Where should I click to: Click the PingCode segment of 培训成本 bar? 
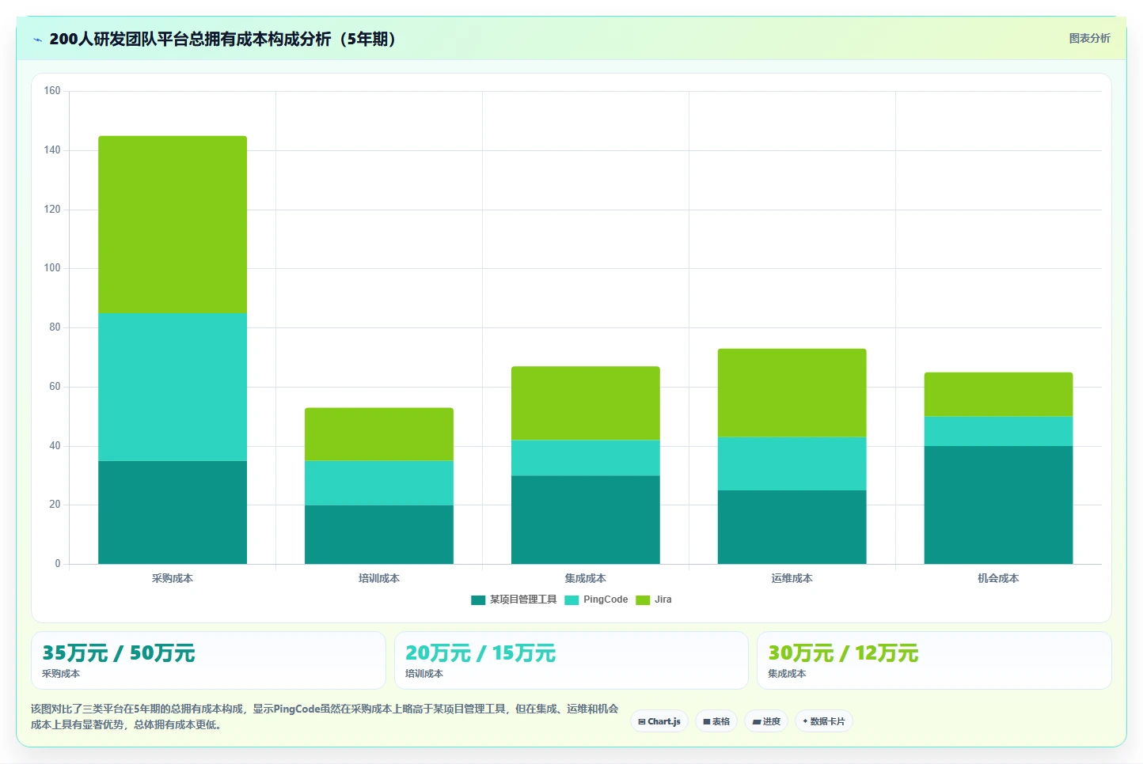point(379,483)
